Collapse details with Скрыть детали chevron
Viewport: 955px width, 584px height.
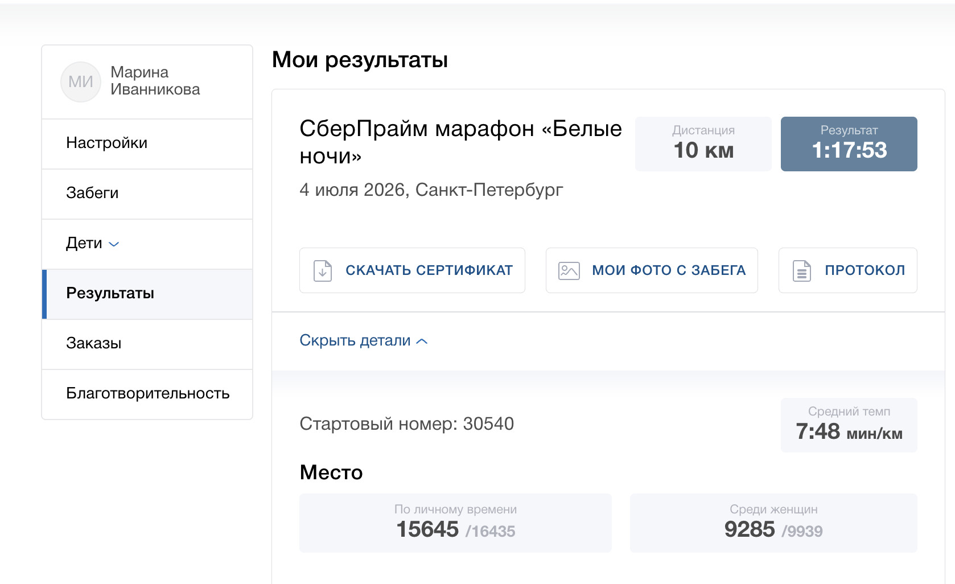422,342
